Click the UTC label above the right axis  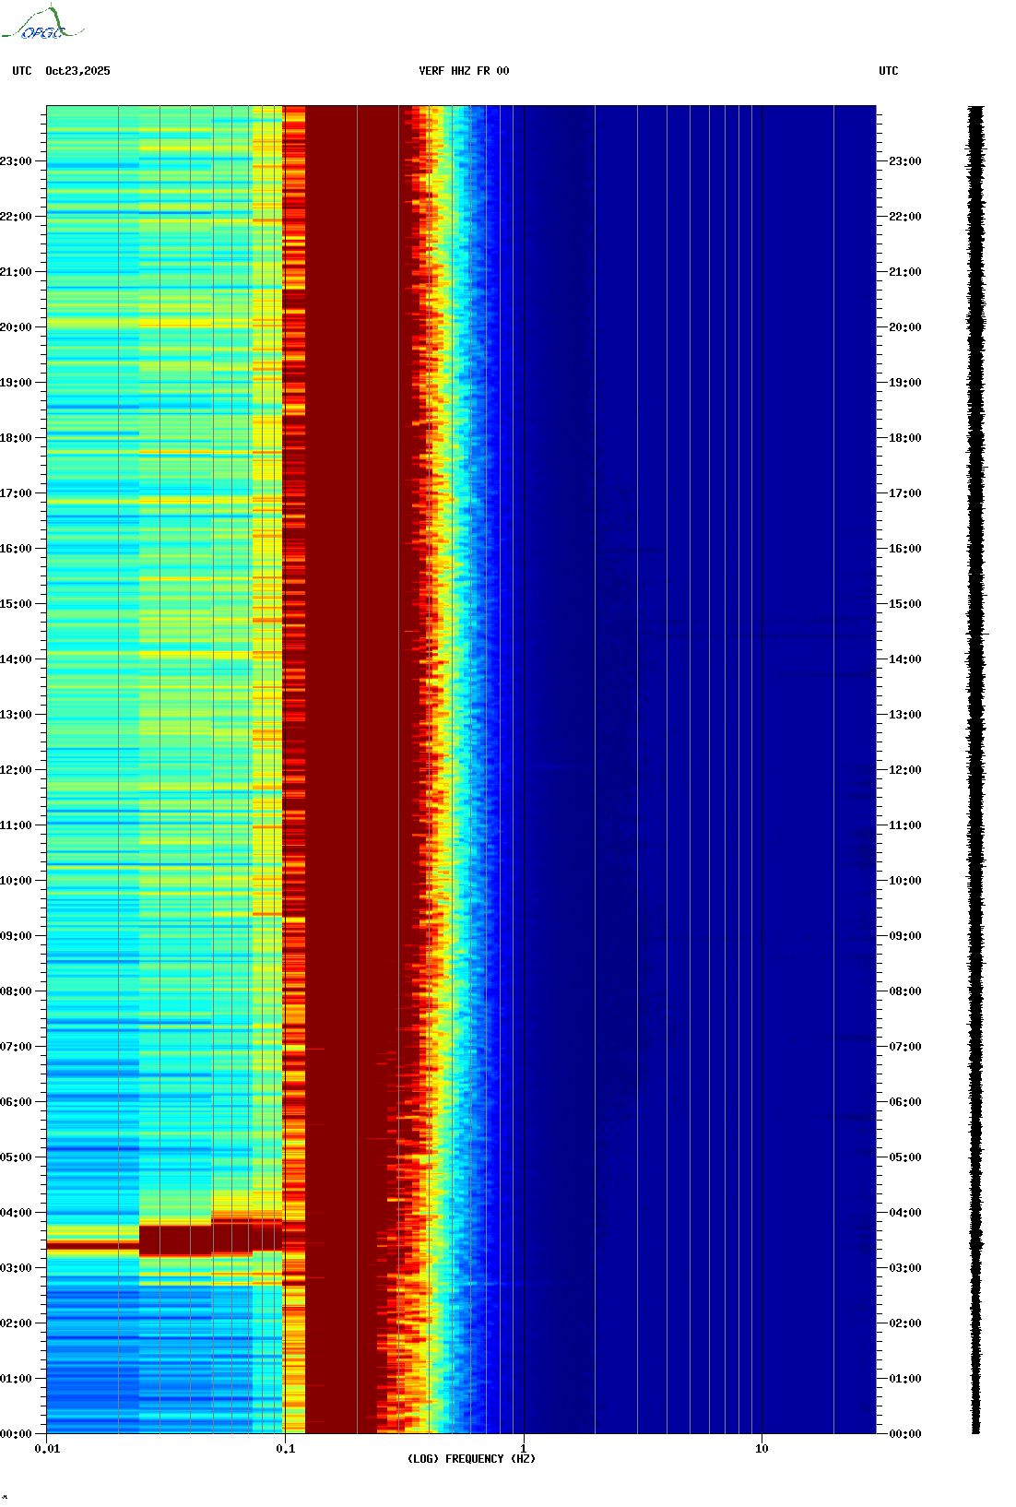pyautogui.click(x=888, y=71)
